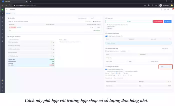Select the Nhanh shipping option
175x106 pixels.
(x=113, y=73)
